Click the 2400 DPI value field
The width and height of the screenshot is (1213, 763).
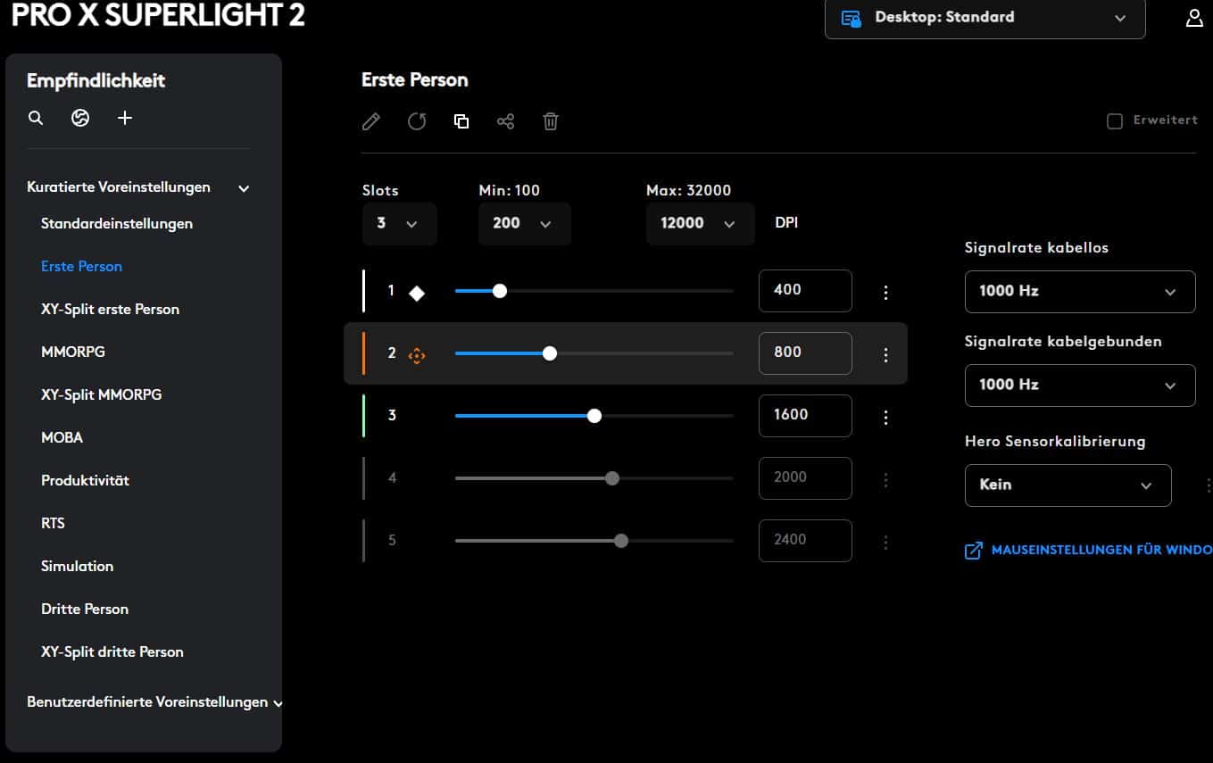pyautogui.click(x=805, y=541)
